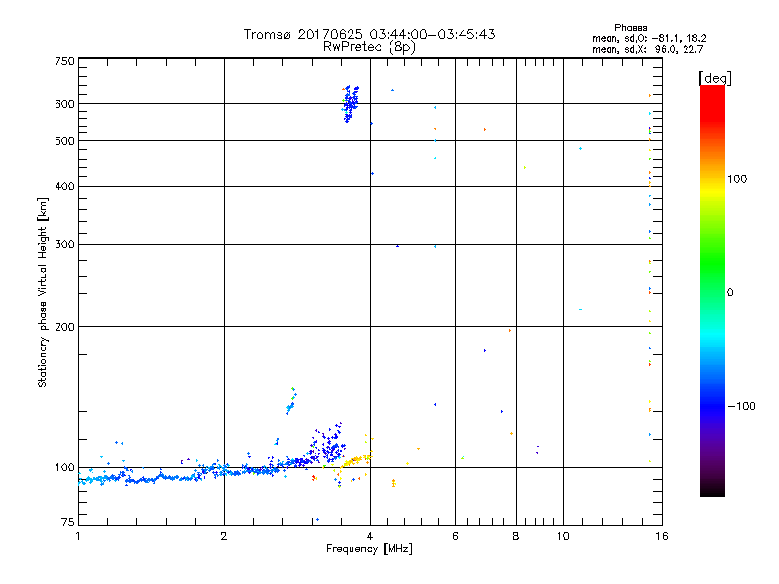This screenshot has height=584, width=779.
Task: Click the colour bar "0" degree label
Action: [x=730, y=293]
